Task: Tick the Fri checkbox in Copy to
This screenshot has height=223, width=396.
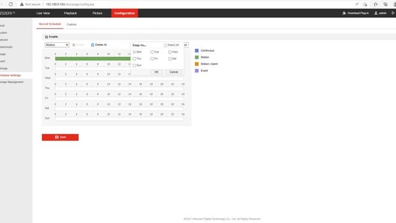Action: click(152, 59)
